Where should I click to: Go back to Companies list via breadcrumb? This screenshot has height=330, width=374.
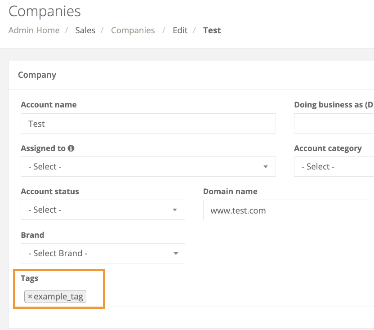tap(133, 30)
